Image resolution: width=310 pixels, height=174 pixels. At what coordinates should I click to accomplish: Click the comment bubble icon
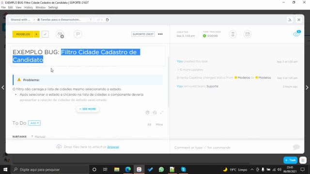click(296, 147)
